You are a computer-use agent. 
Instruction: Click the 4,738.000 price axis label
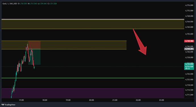189,57
